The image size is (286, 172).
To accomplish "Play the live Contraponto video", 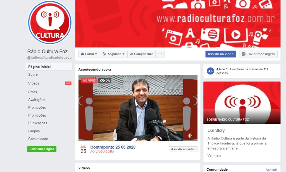I will click(x=138, y=108).
